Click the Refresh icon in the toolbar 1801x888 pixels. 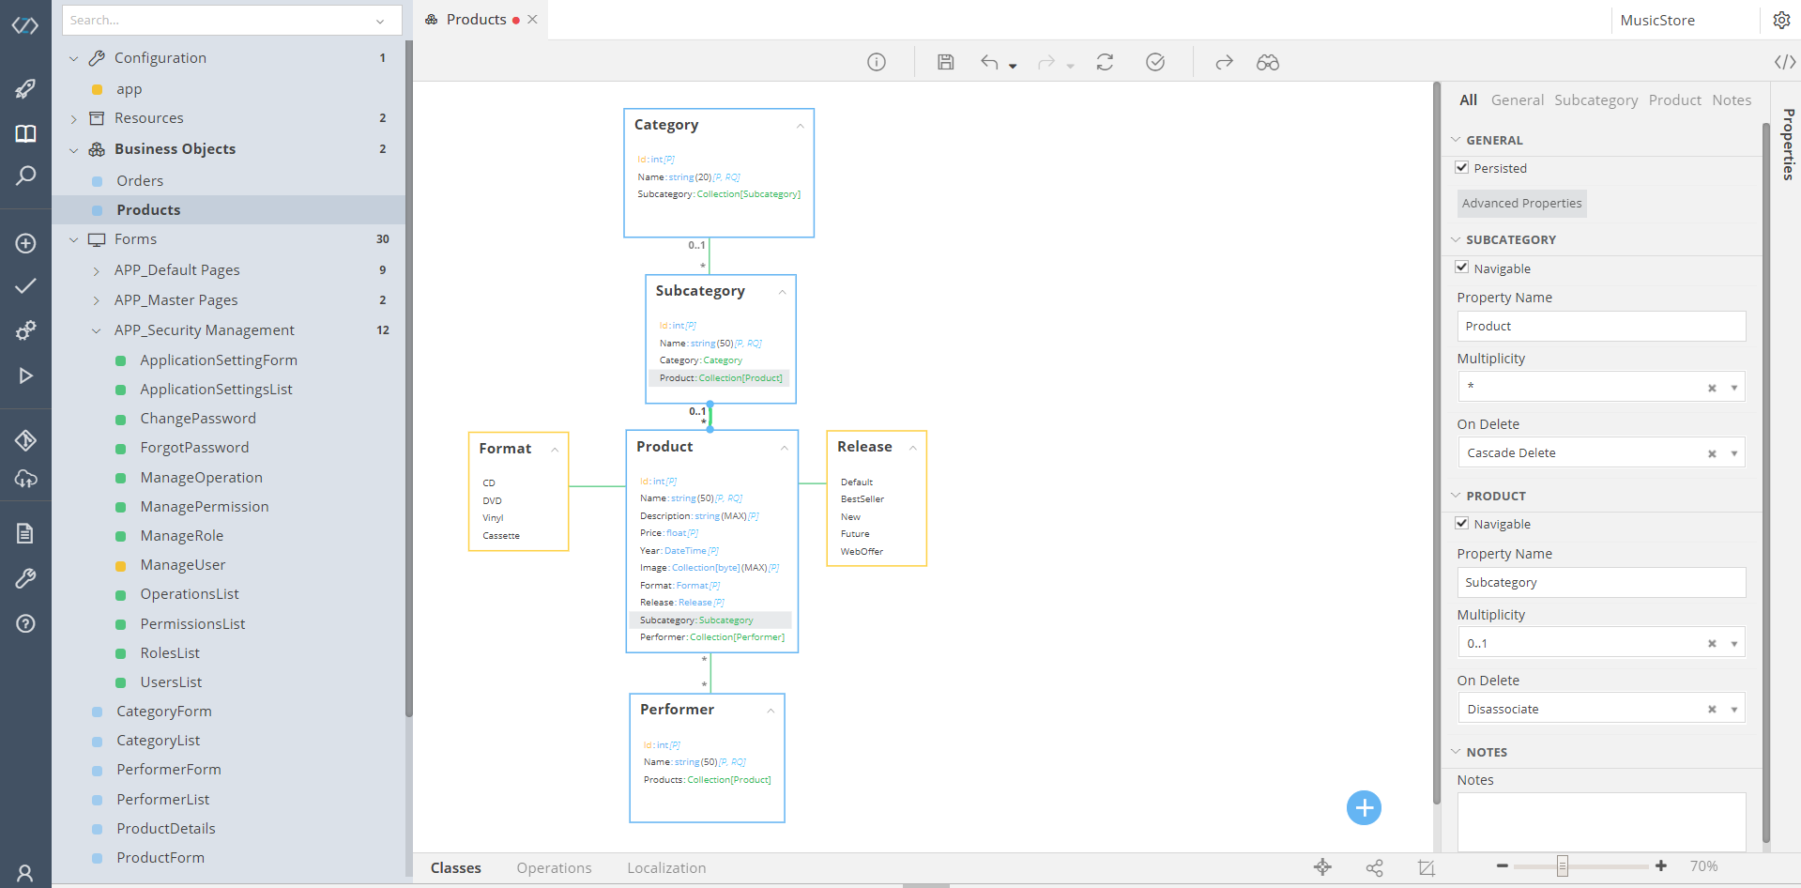(1105, 62)
